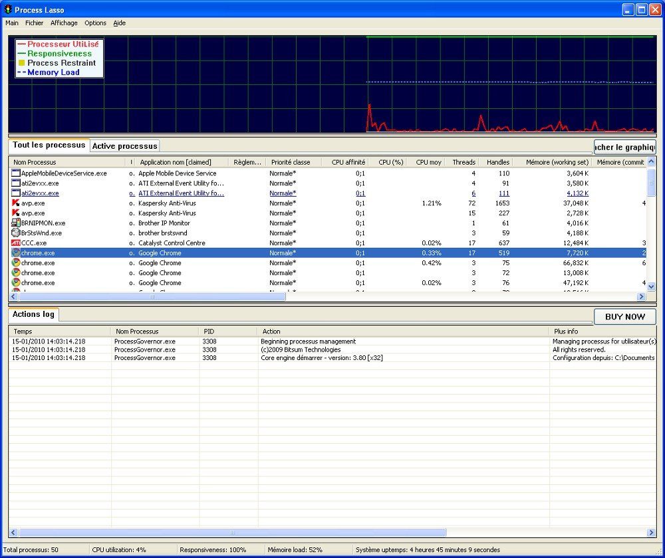Click Processeur Utilisé legend entry
The image size is (665, 558).
click(x=59, y=44)
